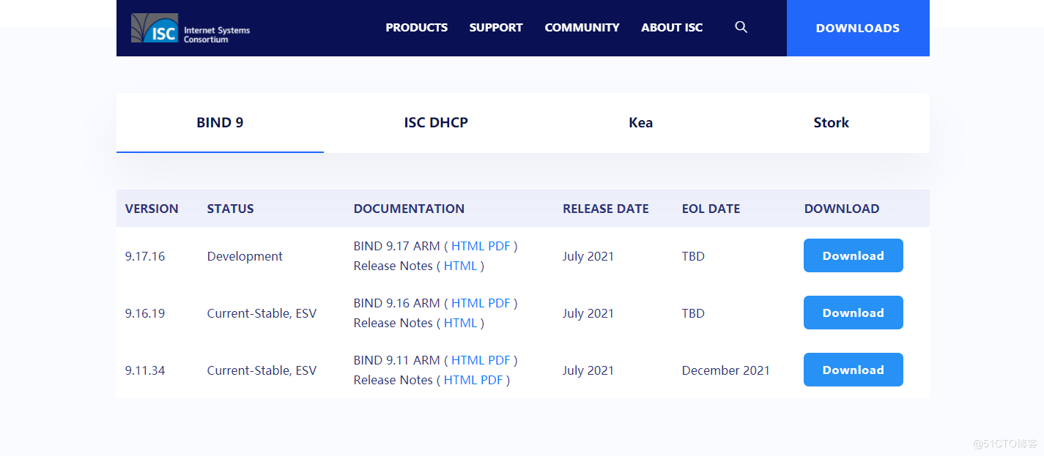Click the ISC logo in header

(x=190, y=28)
